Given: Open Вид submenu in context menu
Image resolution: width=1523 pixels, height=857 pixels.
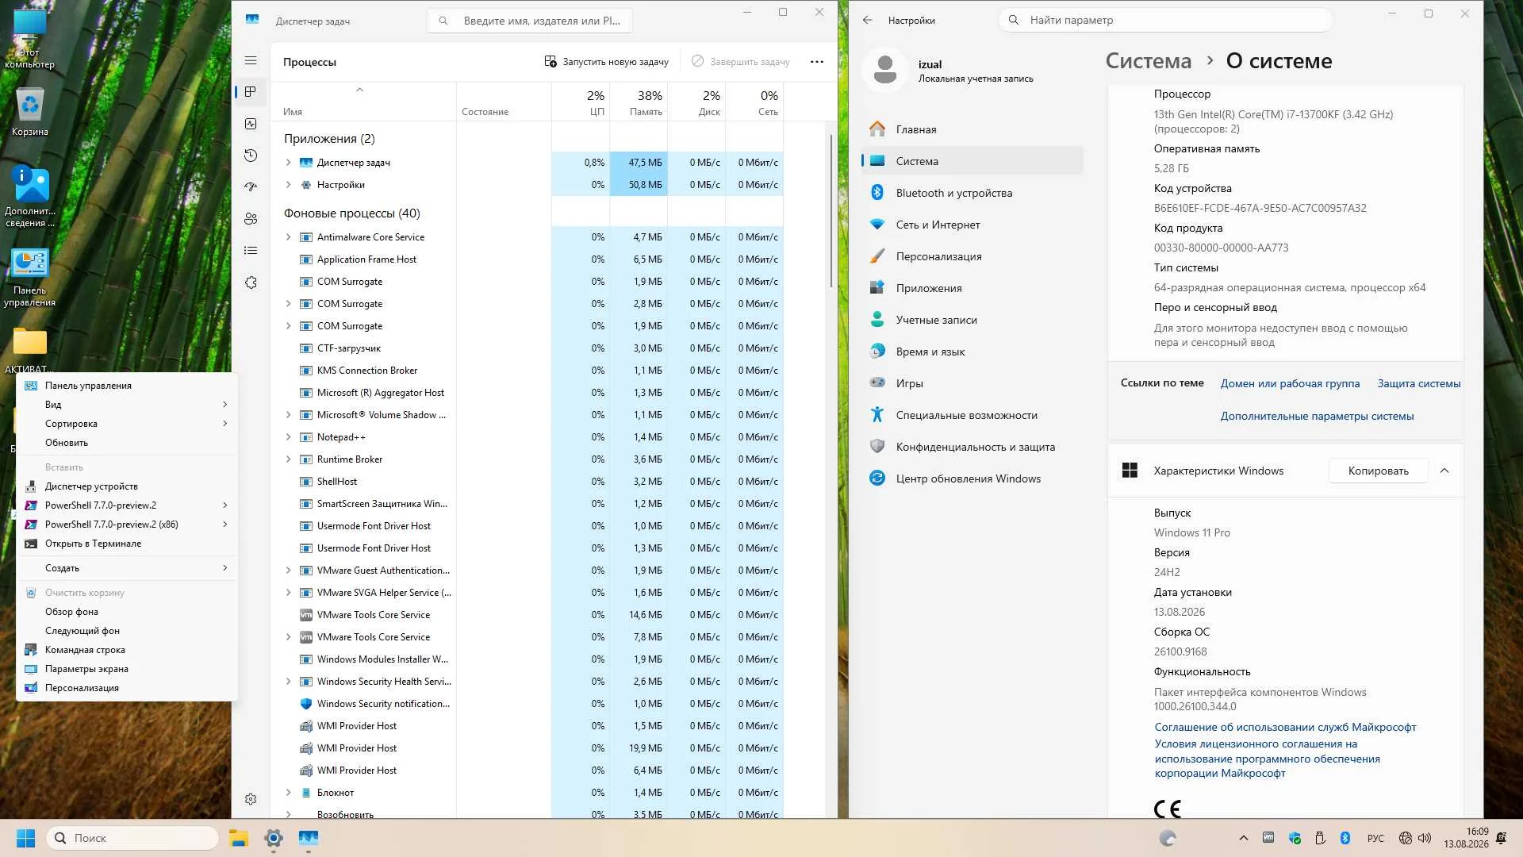Looking at the screenshot, I should [x=127, y=405].
